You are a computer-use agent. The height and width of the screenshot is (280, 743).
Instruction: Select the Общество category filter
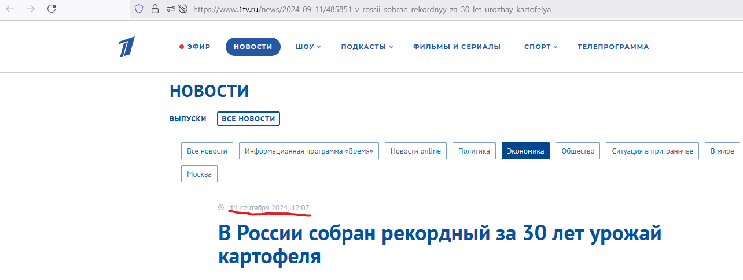tap(578, 151)
